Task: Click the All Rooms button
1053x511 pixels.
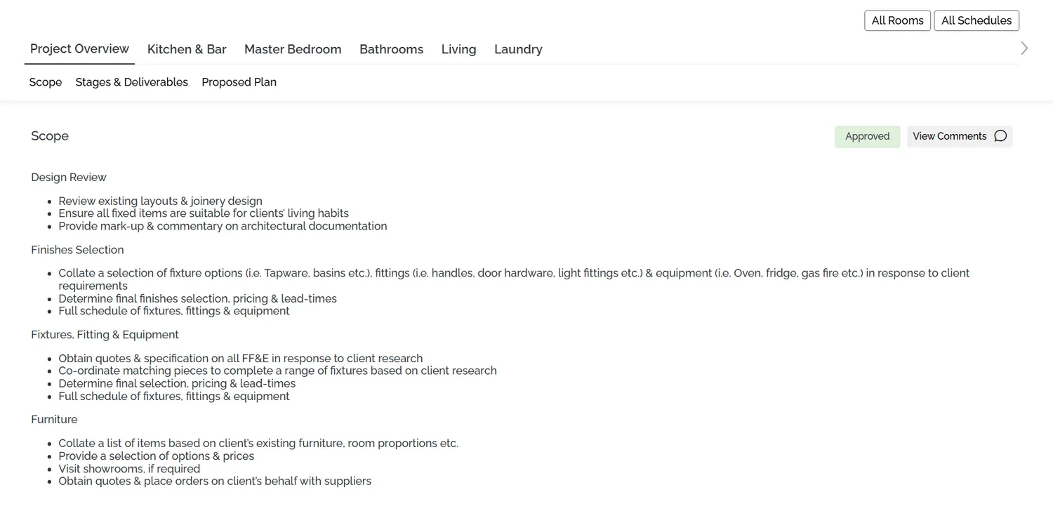Action: point(897,20)
